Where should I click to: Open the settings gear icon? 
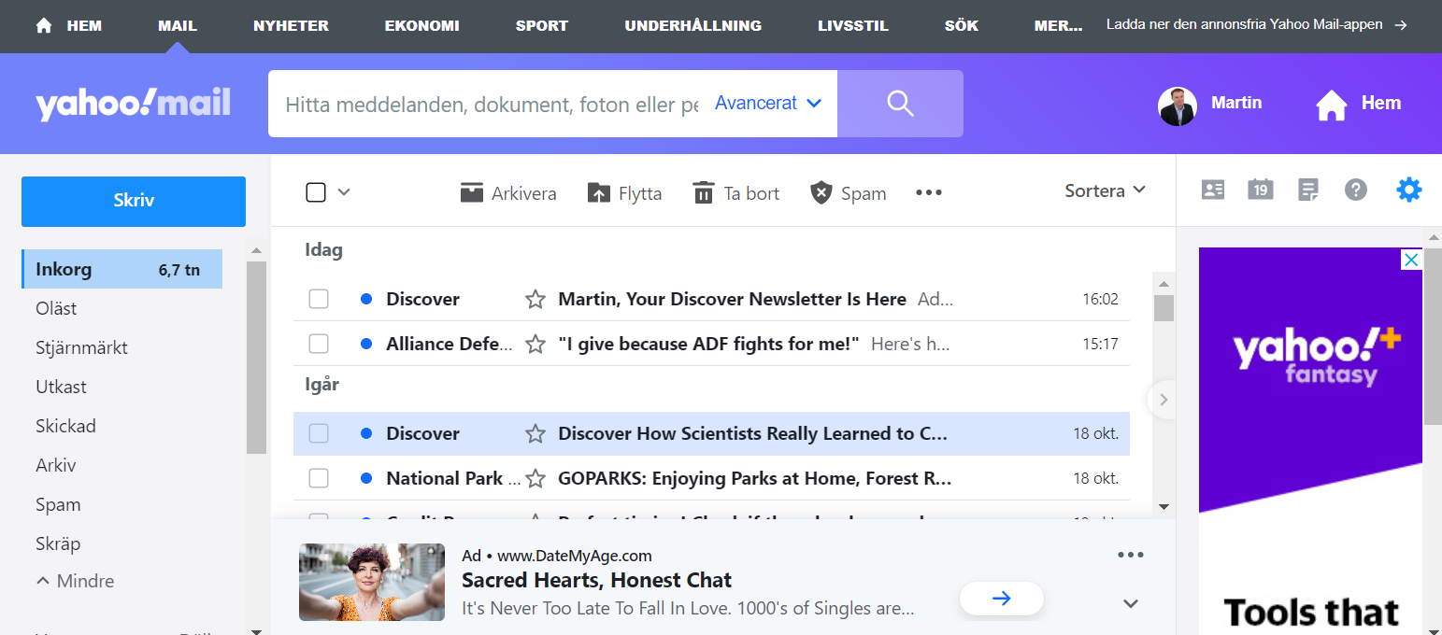point(1408,190)
